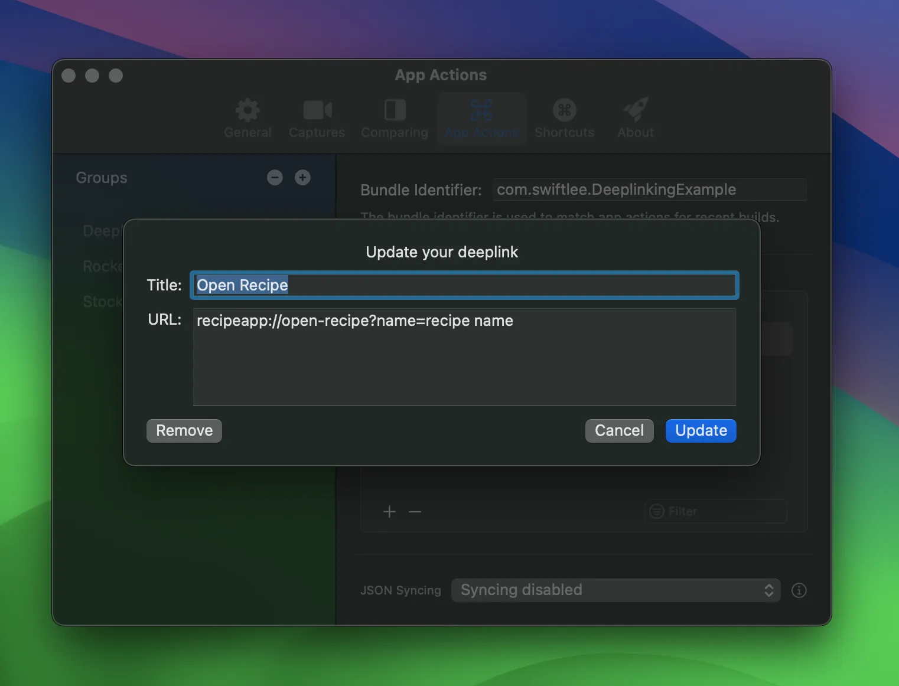Open the About rocket tab
899x686 pixels.
(635, 119)
